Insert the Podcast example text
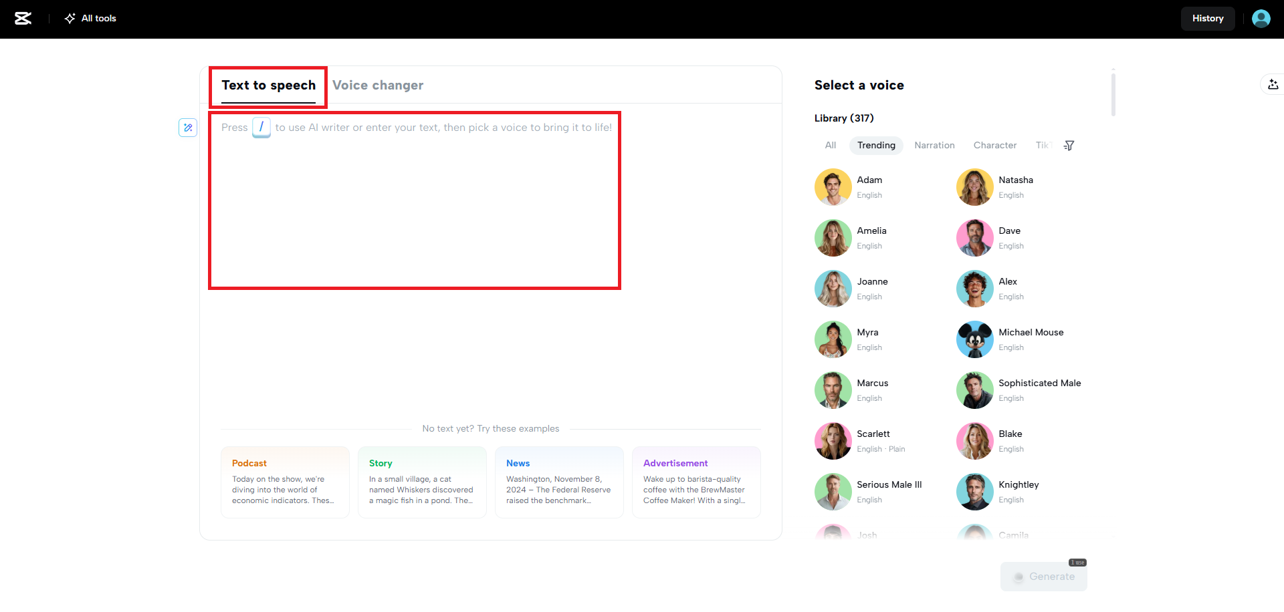The height and width of the screenshot is (612, 1284). click(x=285, y=481)
